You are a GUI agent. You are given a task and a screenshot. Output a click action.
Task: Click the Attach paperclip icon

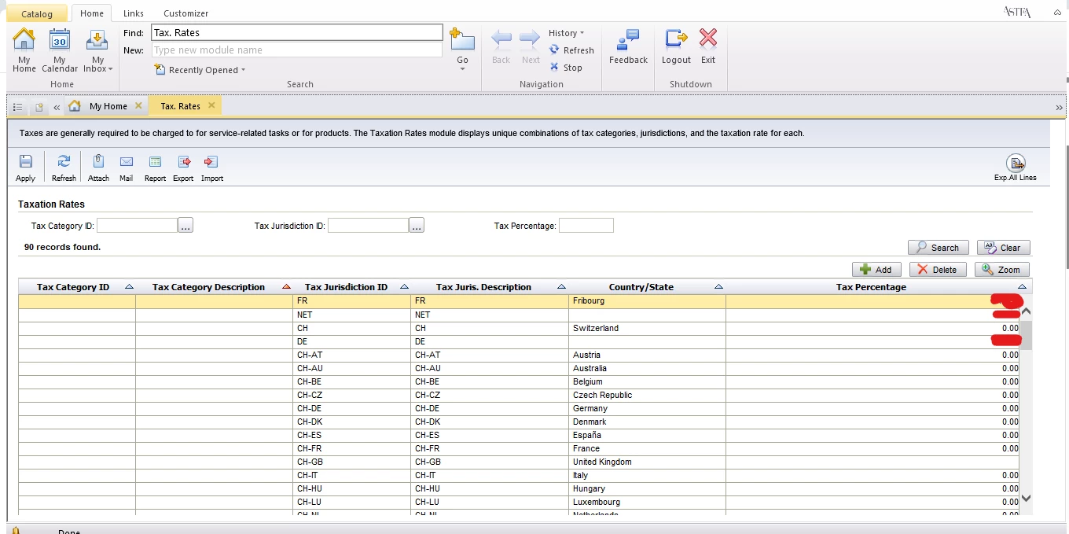98,162
